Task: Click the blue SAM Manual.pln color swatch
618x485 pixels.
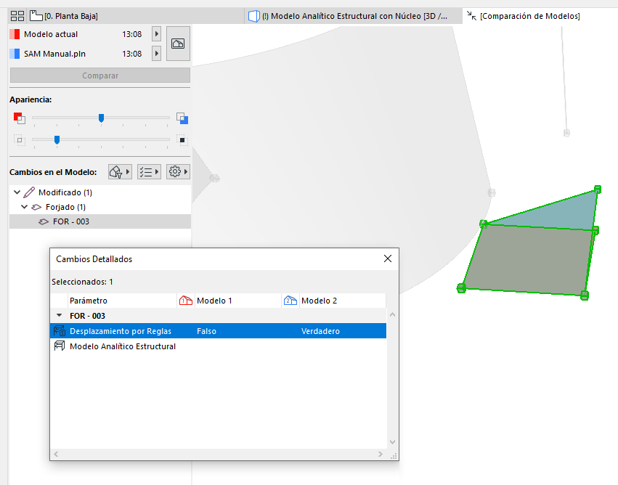Action: point(15,54)
